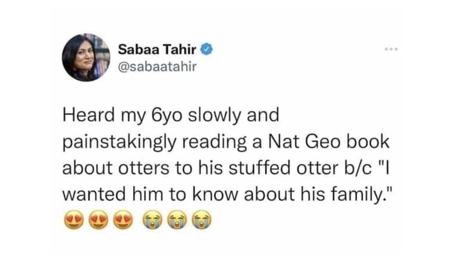Viewport: 473px width, 265px height.
Task: Click the middle heart-eyes emoji
Action: click(99, 220)
